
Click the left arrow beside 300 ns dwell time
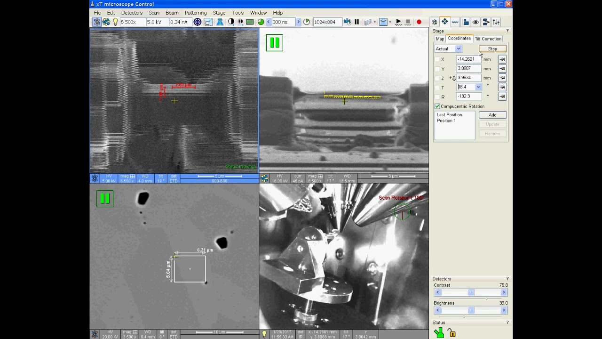click(x=269, y=22)
